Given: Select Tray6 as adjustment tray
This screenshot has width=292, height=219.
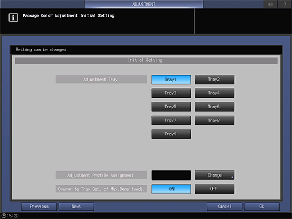Looking at the screenshot, I should (x=215, y=107).
